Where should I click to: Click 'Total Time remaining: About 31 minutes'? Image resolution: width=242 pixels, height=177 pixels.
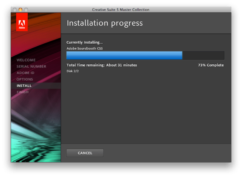point(102,65)
